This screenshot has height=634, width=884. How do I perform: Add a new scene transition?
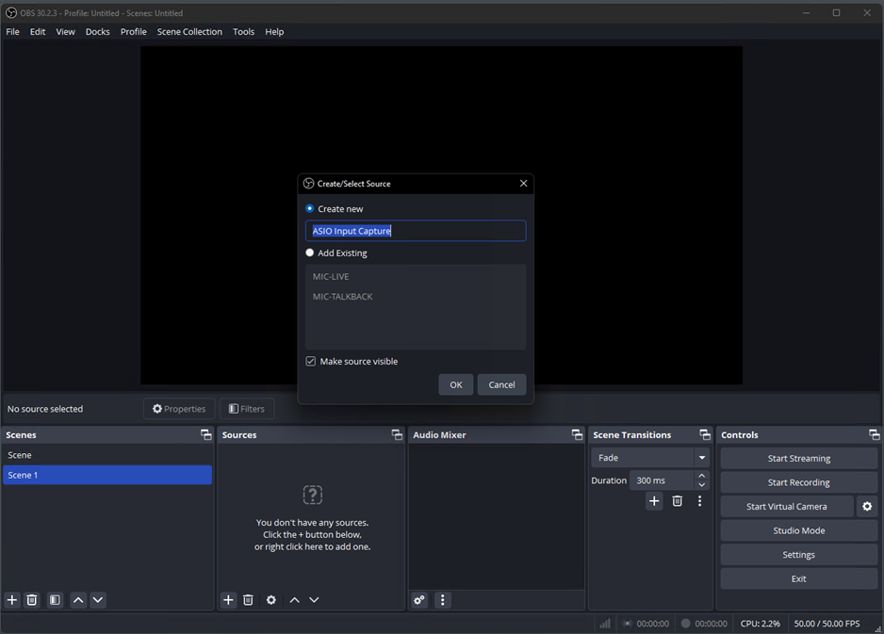654,501
